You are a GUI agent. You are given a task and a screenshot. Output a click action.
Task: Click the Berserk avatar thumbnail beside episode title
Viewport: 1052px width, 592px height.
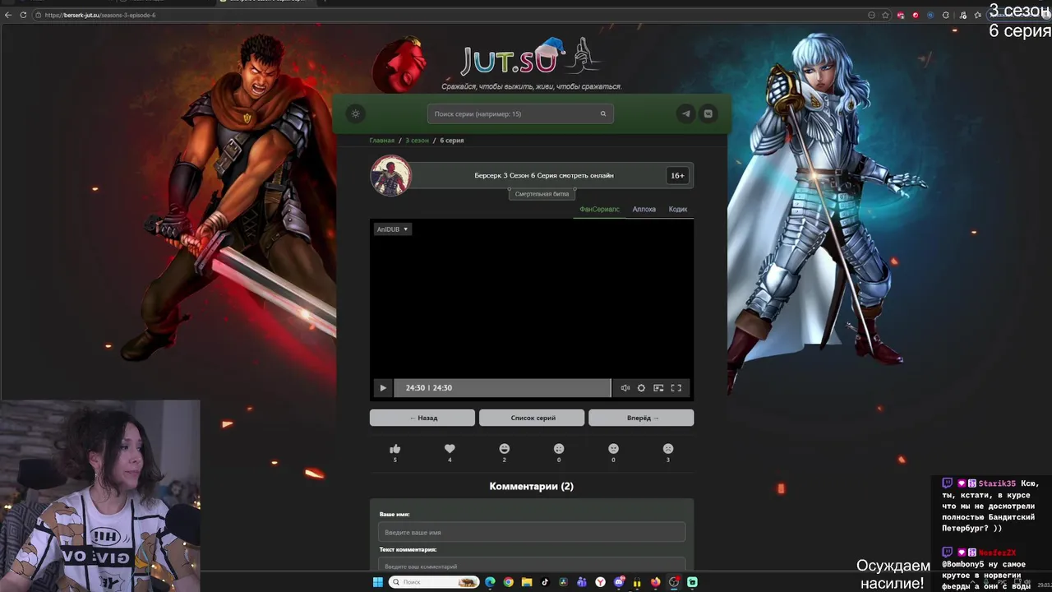[x=390, y=175]
